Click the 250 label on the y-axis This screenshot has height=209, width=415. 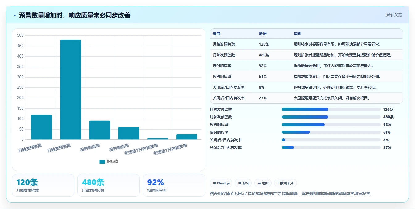click(x=20, y=87)
